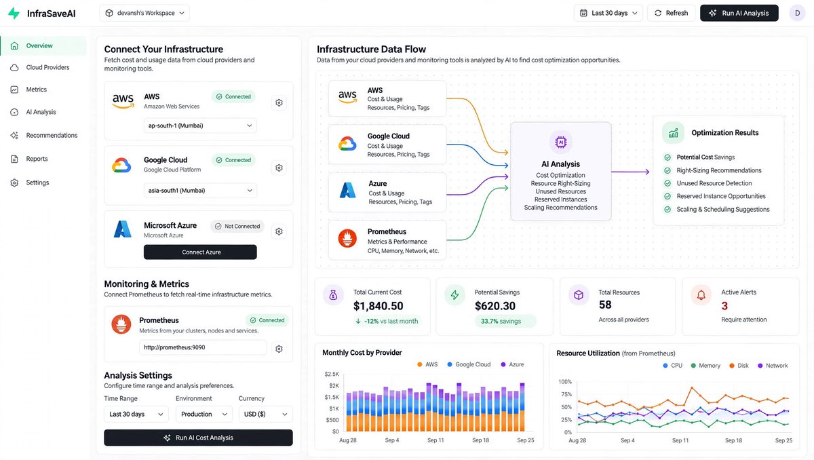
Task: Open the Last 30 days date range dropdown in header
Action: point(608,13)
